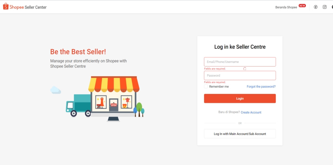The height and width of the screenshot is (165, 333).
Task: Click the loading spinner below the email field
Action: [245, 69]
